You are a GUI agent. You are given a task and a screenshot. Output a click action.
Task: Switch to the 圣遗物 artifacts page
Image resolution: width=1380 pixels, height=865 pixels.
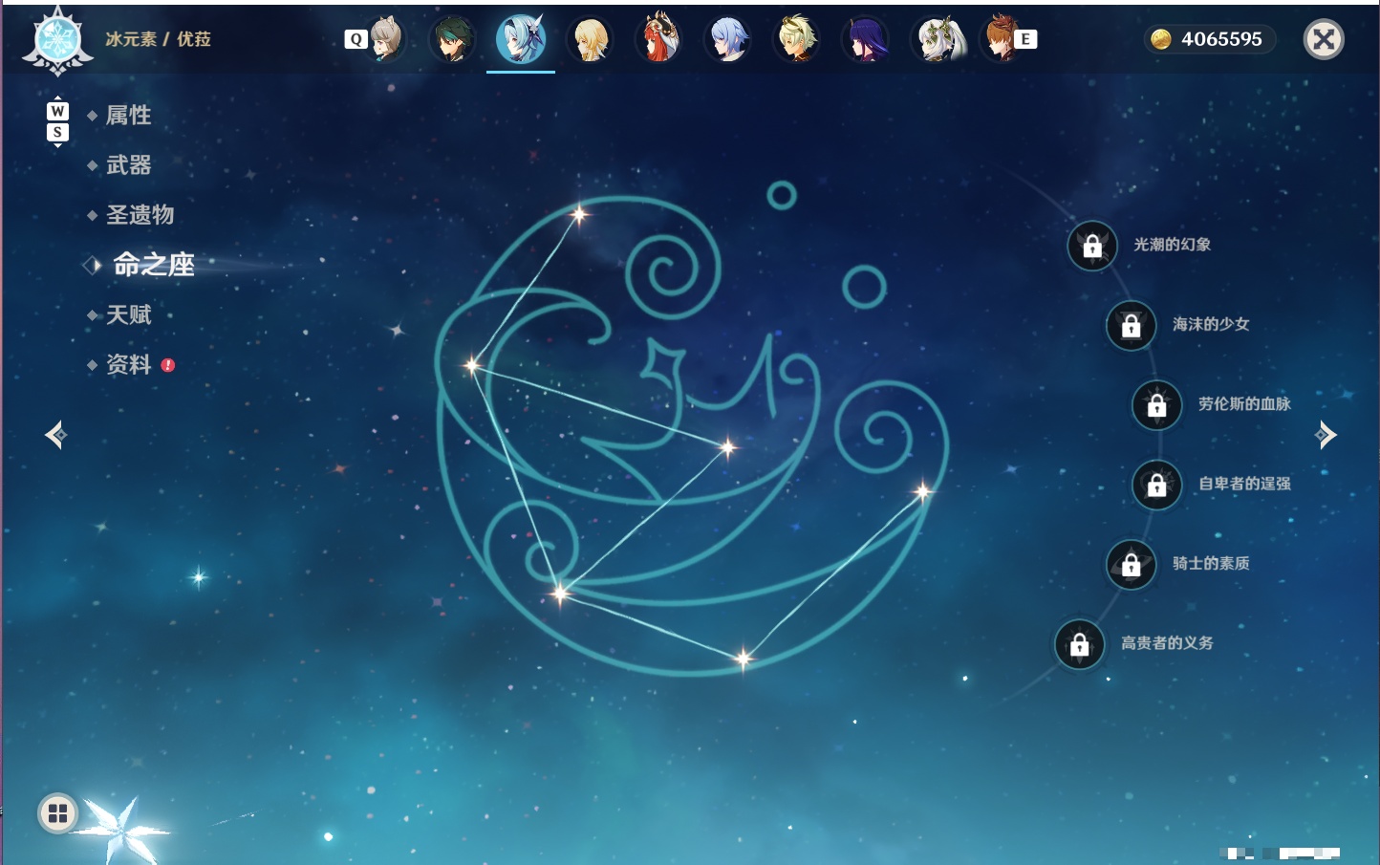pos(140,215)
